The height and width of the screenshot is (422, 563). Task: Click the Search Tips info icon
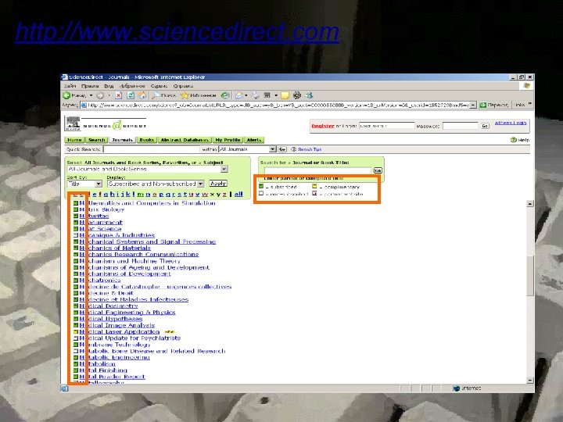pos(294,149)
